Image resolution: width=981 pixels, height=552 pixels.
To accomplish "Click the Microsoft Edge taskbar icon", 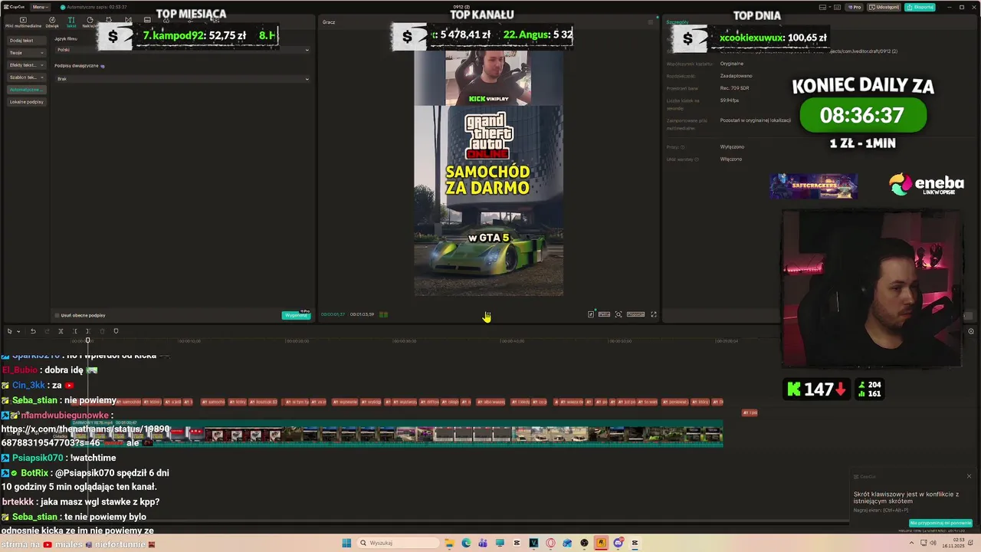I will [466, 543].
